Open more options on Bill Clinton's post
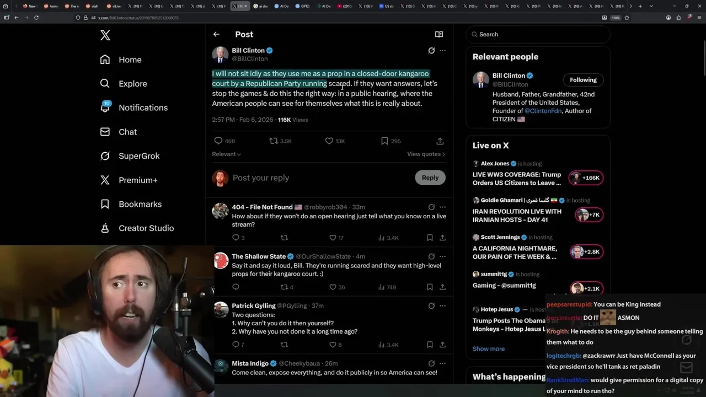Screen dimensions: 706x397 pos(442,50)
